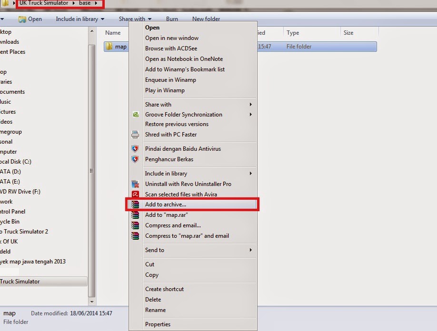Viewport: 437px width, 331px height.
Task: Select DATA (D:) drive in navigation pane
Action: tap(10, 172)
